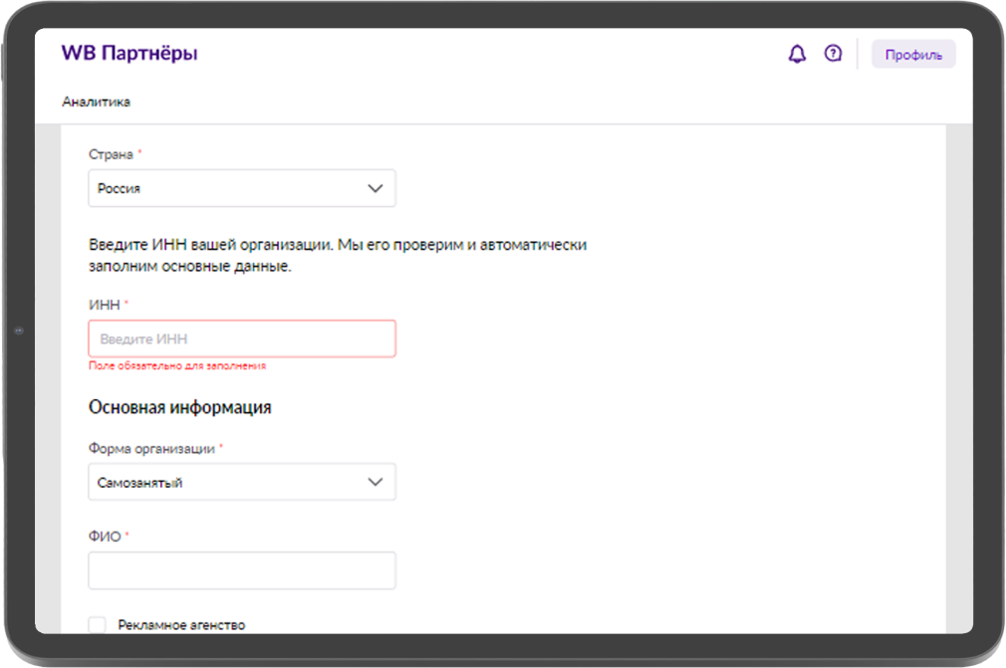This screenshot has height=668, width=1006.
Task: Click the Форма организации label
Action: coord(151,448)
